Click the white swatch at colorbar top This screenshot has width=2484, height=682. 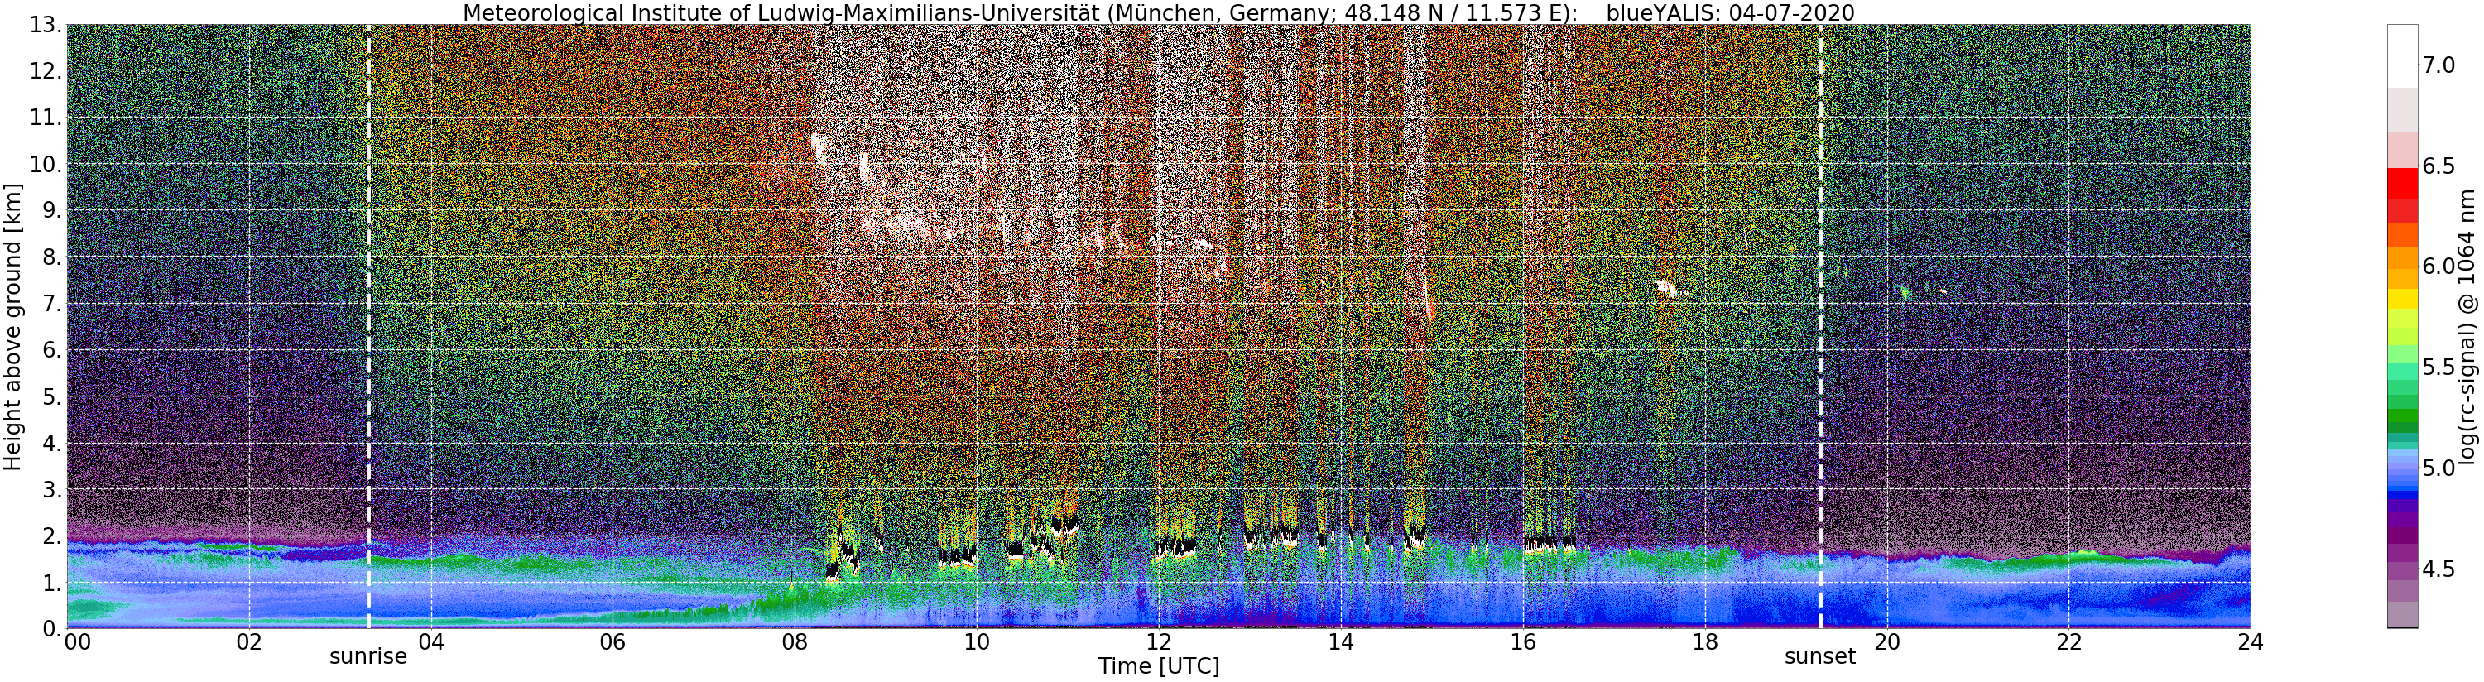(x=2401, y=57)
